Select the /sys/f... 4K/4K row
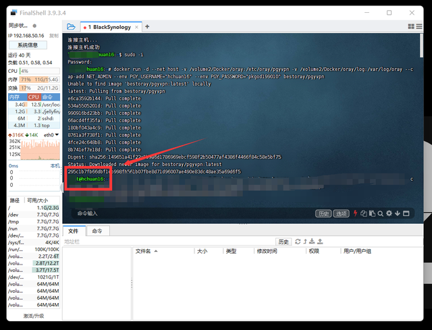This screenshot has width=432, height=330. click(x=34, y=242)
